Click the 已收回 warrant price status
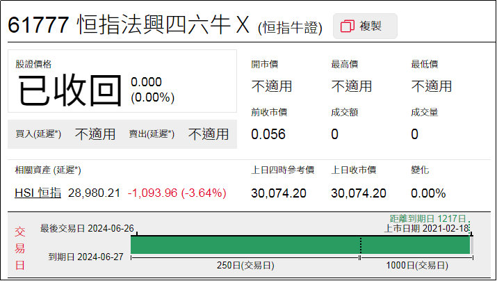 pyautogui.click(x=70, y=90)
